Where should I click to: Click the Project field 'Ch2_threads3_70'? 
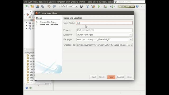click(x=105, y=30)
